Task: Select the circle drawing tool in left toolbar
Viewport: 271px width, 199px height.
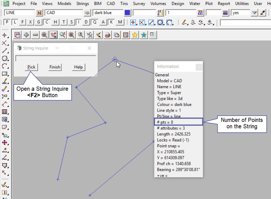Action: coord(4,58)
